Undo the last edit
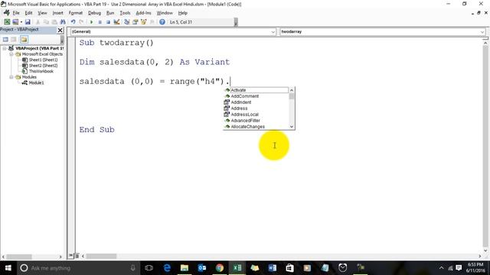Viewport: 490px width, 275px height. 73,22
